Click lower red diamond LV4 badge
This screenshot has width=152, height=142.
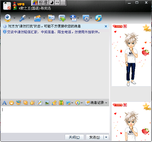pos(118,105)
